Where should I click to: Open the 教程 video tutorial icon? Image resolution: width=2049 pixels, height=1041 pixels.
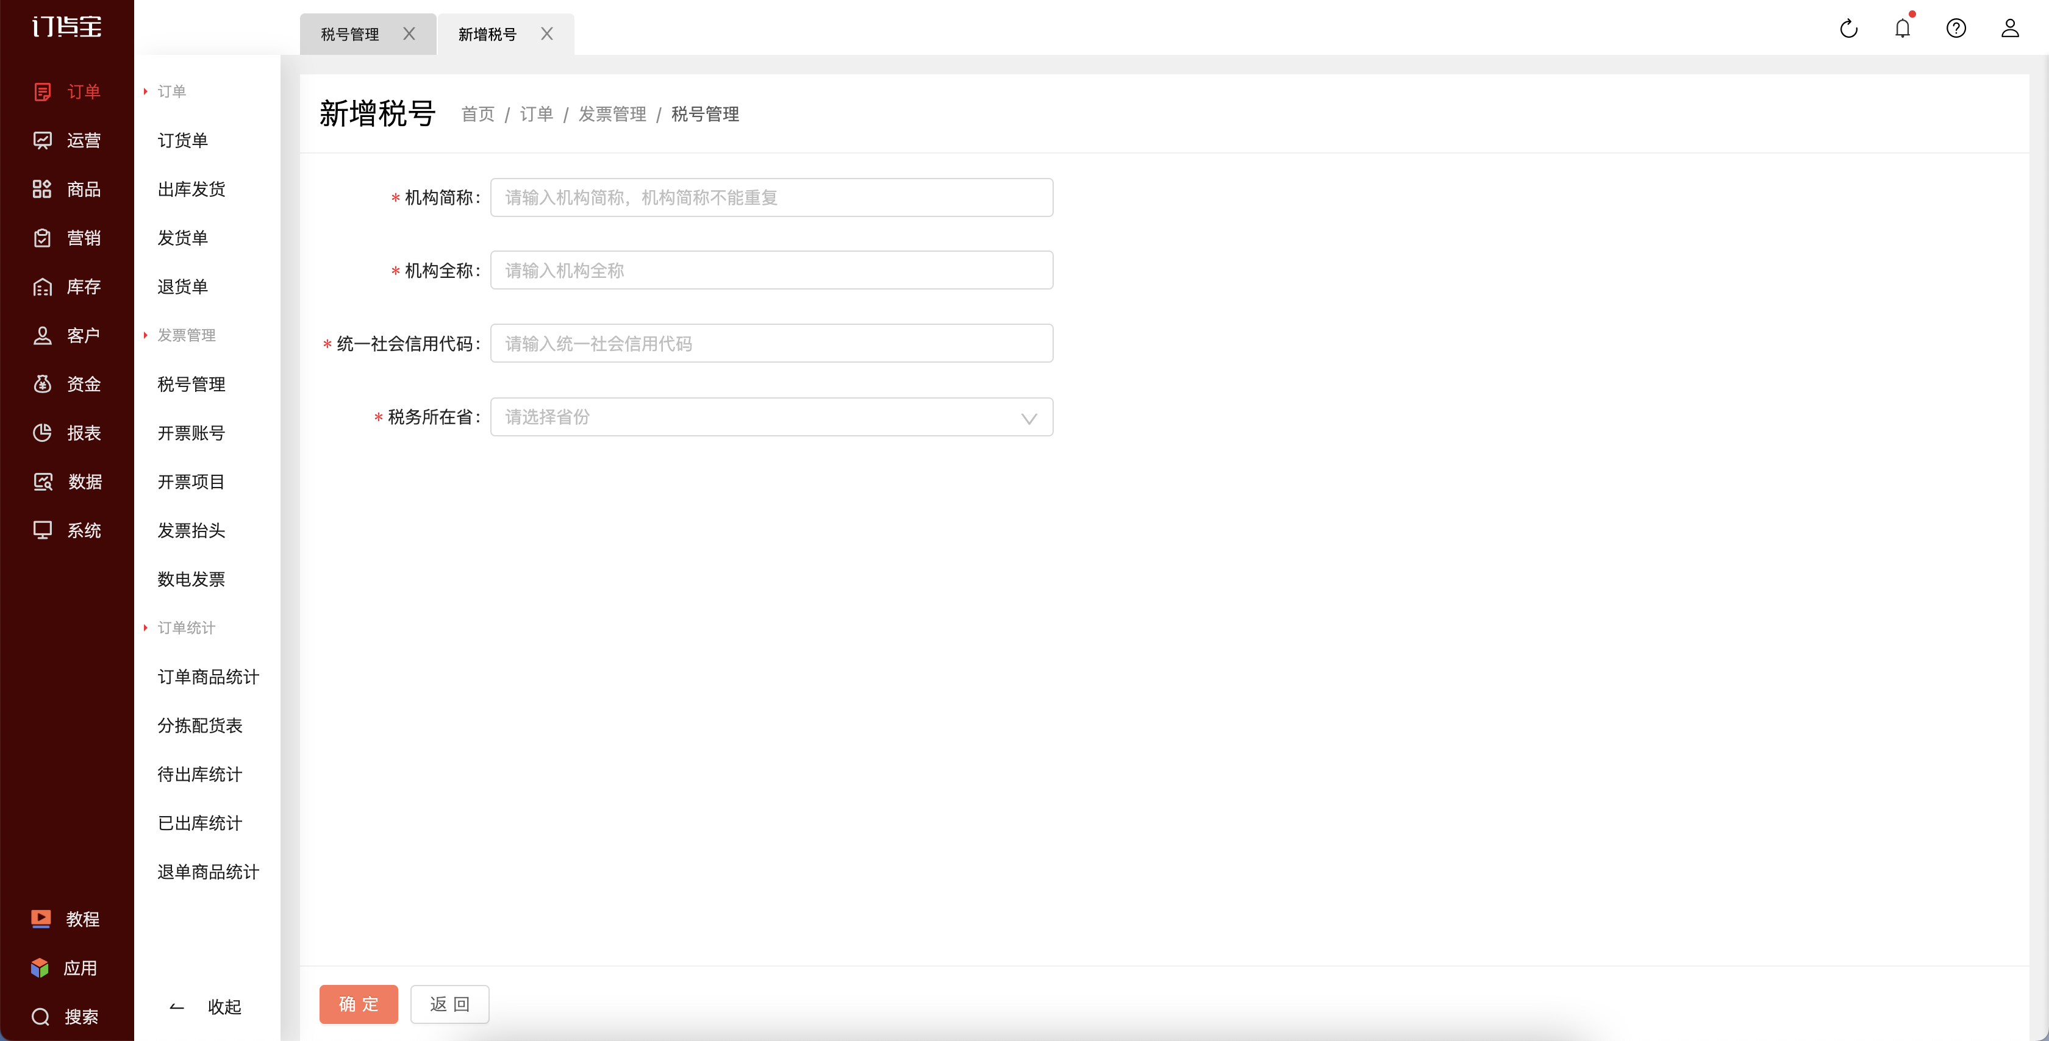click(41, 918)
